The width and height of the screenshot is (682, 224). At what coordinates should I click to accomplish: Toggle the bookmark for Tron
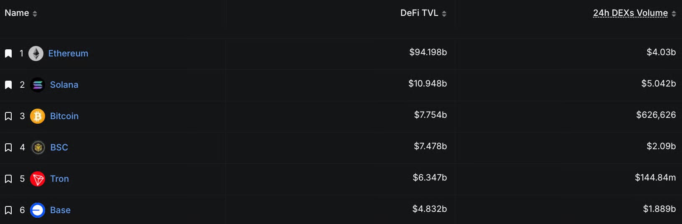pyautogui.click(x=8, y=179)
